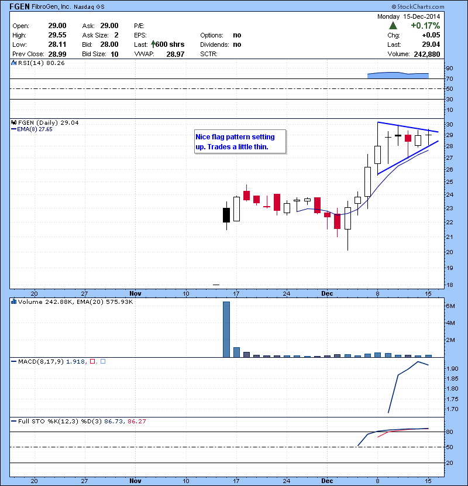This screenshot has height=486, width=468.
Task: Click the Ask Size value 2
Action: click(x=116, y=35)
